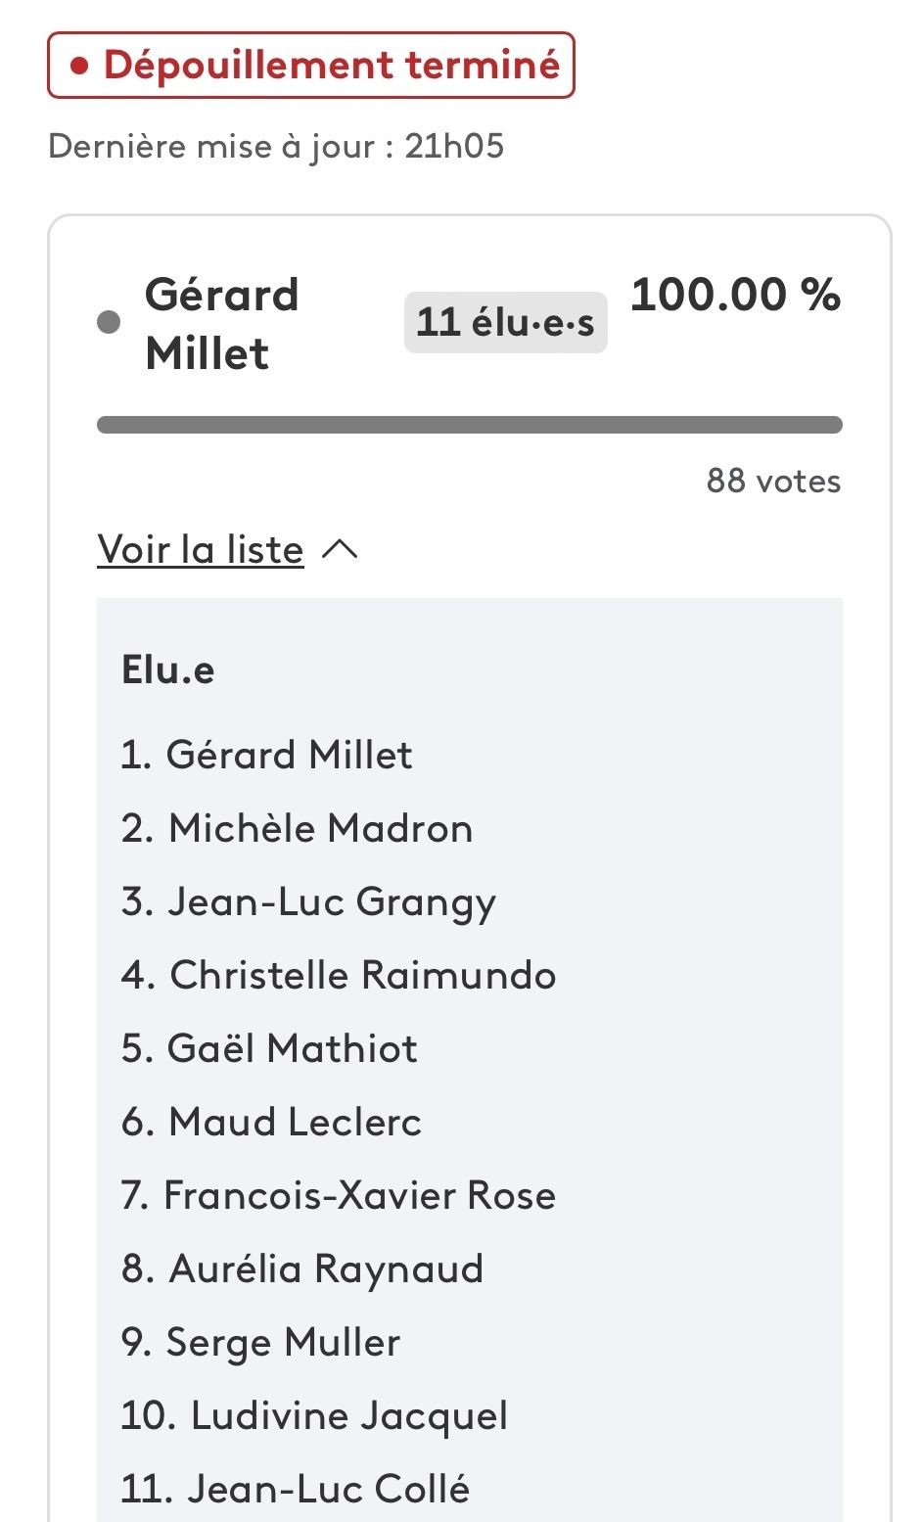Collapse the list with the chevron arrow
This screenshot has height=1522, width=923.
(340, 550)
